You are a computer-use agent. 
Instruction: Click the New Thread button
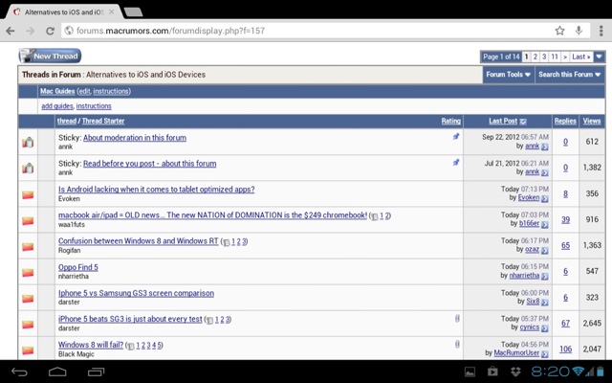tap(51, 56)
